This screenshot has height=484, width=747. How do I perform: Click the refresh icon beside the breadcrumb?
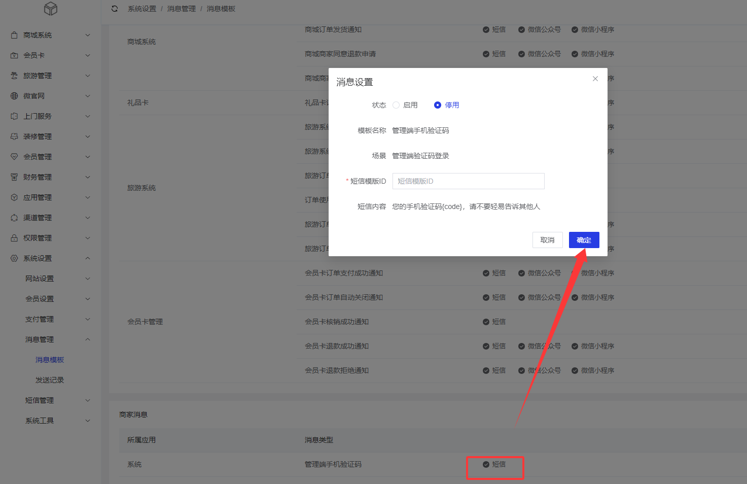115,9
